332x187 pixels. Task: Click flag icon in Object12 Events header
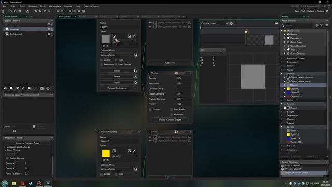point(176,132)
